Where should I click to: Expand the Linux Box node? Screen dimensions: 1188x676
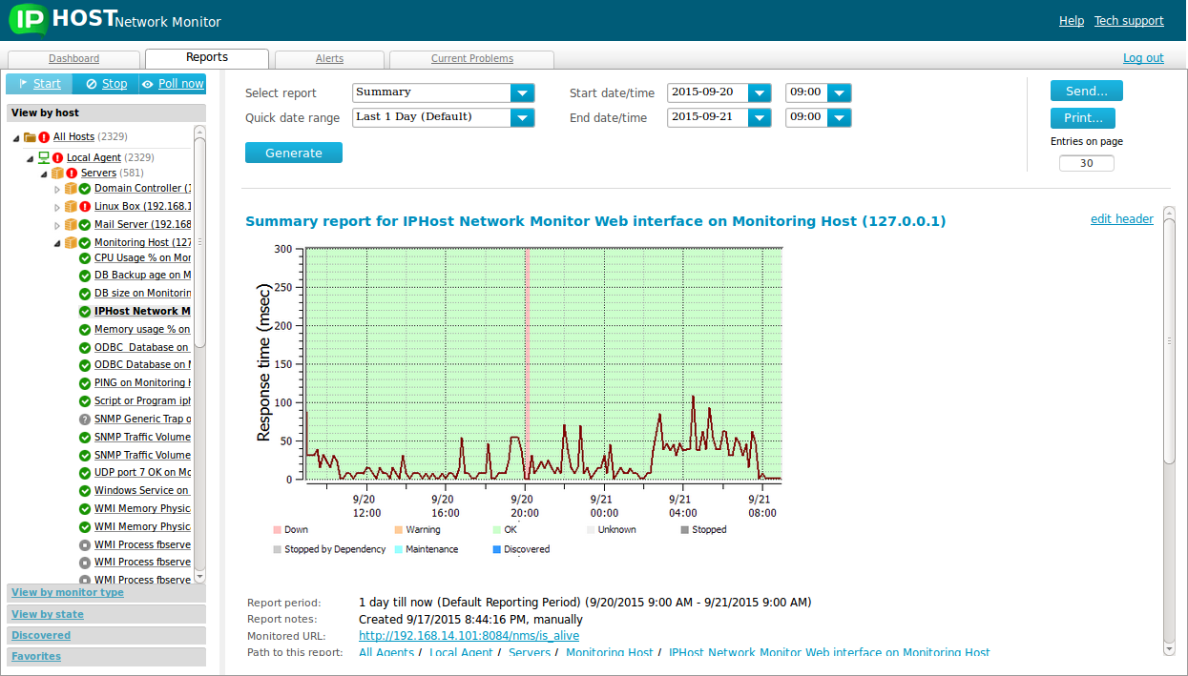[57, 208]
